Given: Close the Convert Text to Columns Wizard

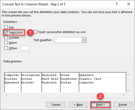Looking at the screenshot, I should pos(129,4).
